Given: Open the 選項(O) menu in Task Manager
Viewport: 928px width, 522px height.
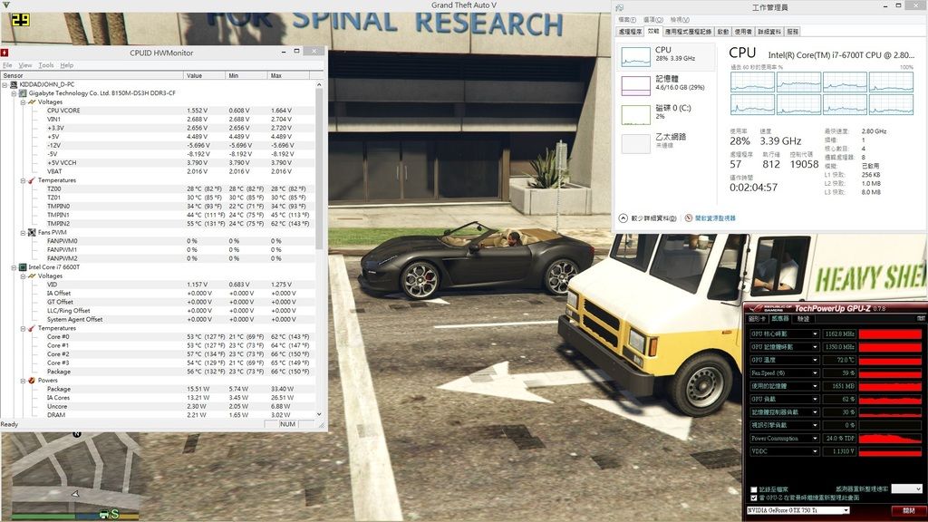Looking at the screenshot, I should [653, 20].
